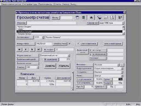Open the second item in the menu bar
This screenshot has height=106, width=141.
(30, 4)
